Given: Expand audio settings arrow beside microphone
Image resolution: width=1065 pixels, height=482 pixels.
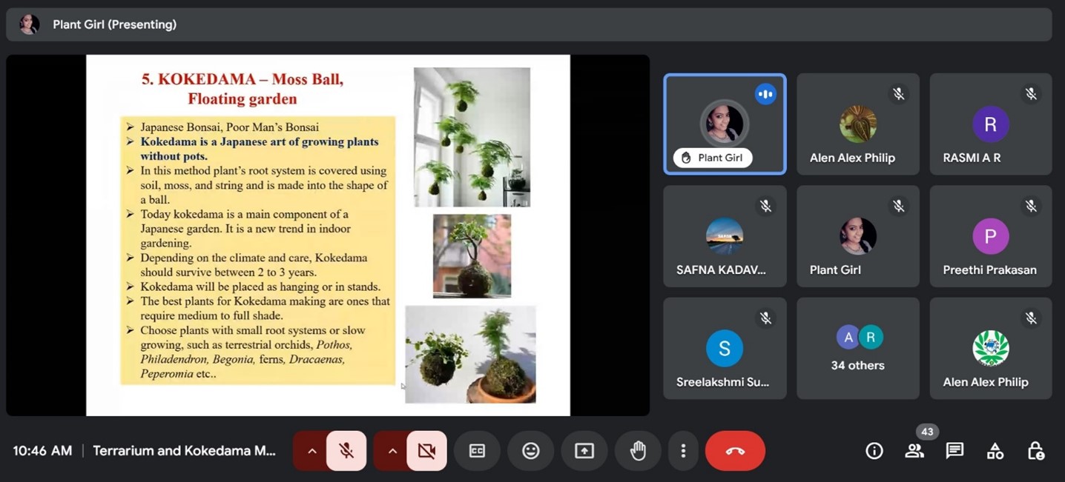Looking at the screenshot, I should tap(312, 451).
